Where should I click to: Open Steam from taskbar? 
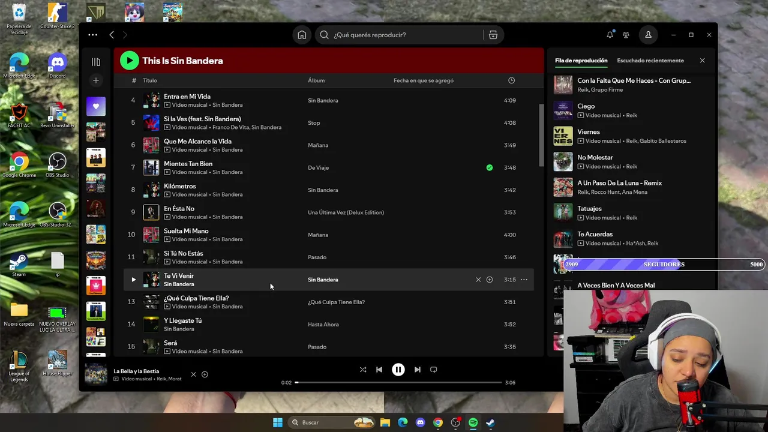coord(490,422)
